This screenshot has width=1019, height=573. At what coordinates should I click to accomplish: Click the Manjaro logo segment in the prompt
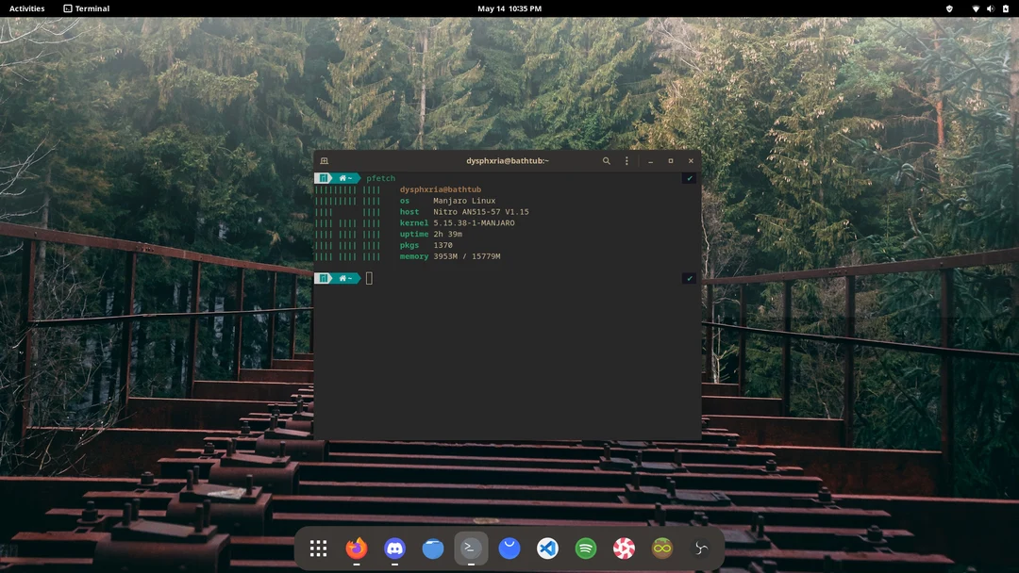tap(324, 178)
